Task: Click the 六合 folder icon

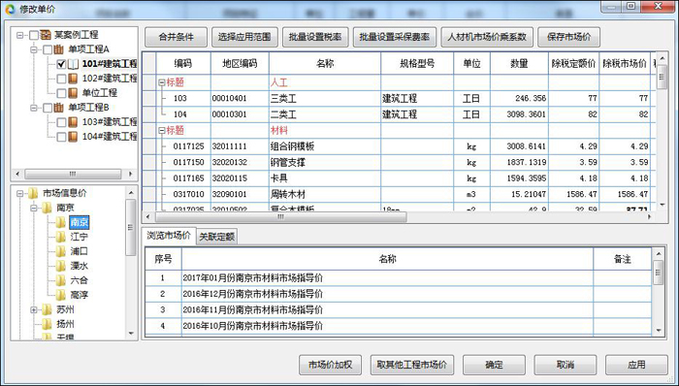Action: (x=61, y=280)
